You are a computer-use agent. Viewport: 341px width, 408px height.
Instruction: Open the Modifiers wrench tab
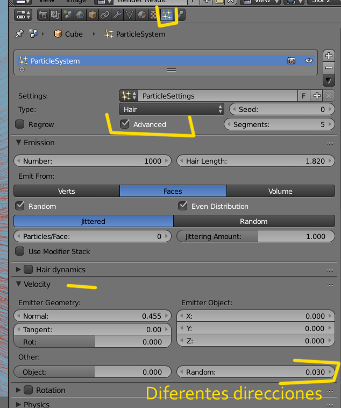tap(117, 15)
